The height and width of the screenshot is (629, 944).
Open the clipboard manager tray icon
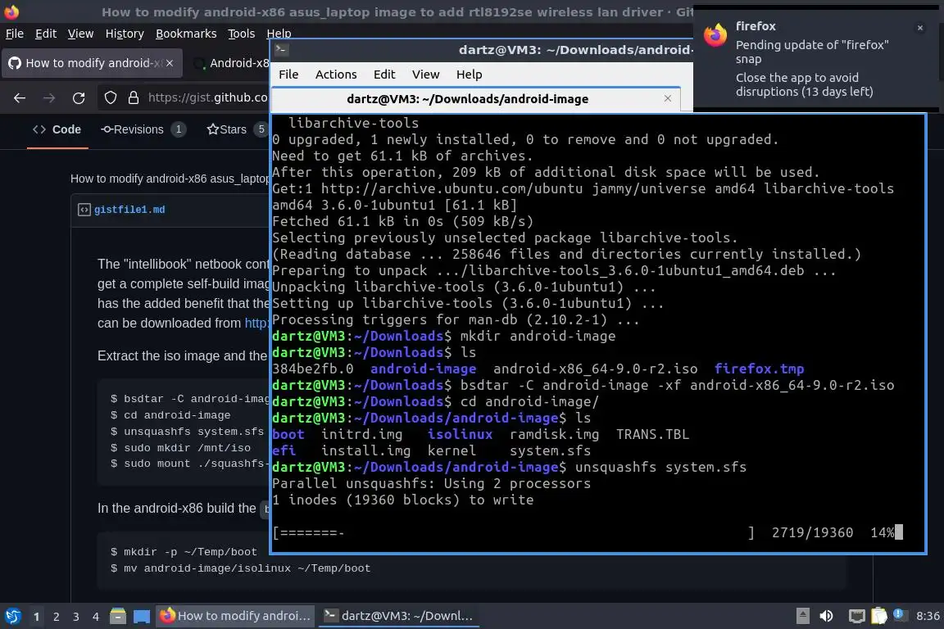(879, 617)
